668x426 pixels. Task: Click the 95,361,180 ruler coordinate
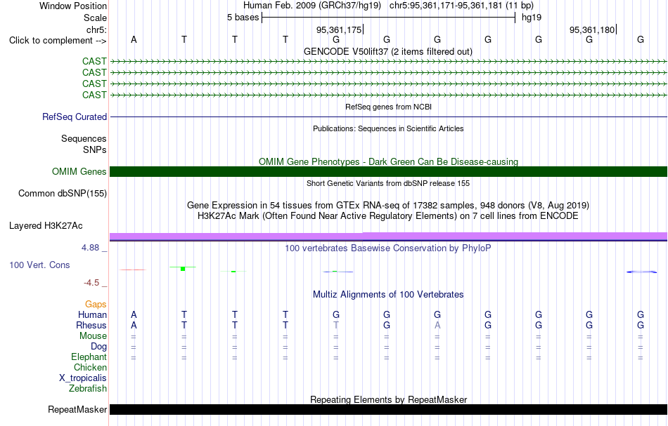[592, 29]
